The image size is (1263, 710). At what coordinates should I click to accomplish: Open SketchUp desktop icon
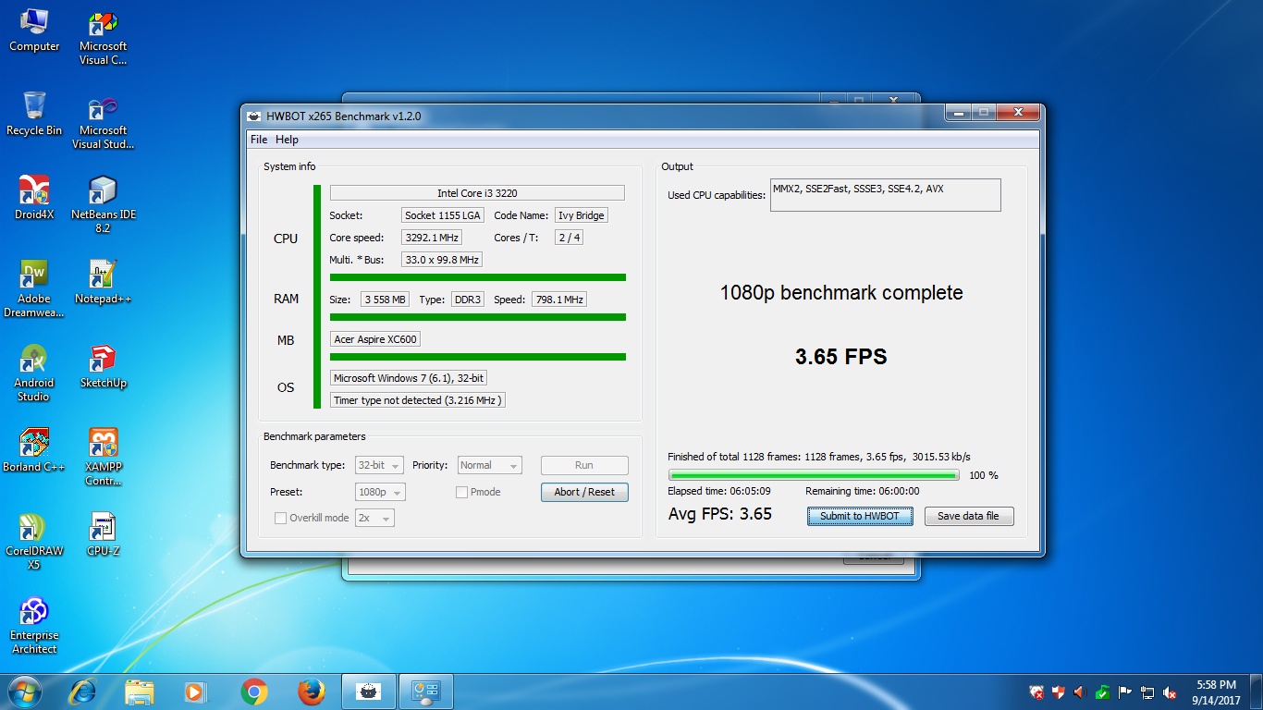pos(103,367)
